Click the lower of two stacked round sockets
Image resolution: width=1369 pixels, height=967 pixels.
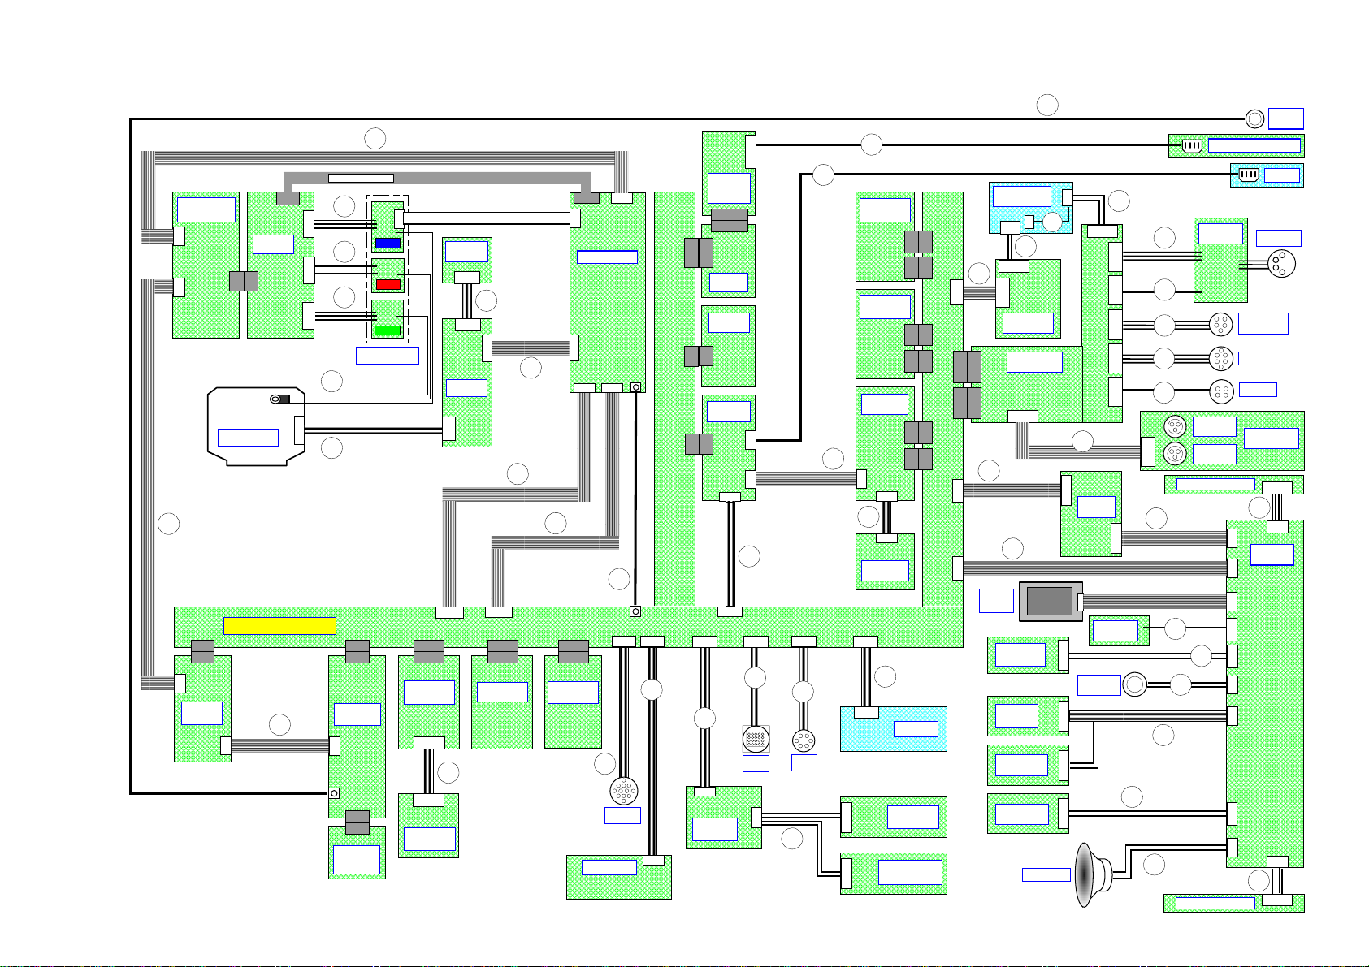(1175, 453)
